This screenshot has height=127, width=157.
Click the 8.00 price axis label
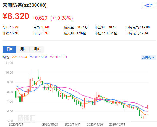pos(10,92)
